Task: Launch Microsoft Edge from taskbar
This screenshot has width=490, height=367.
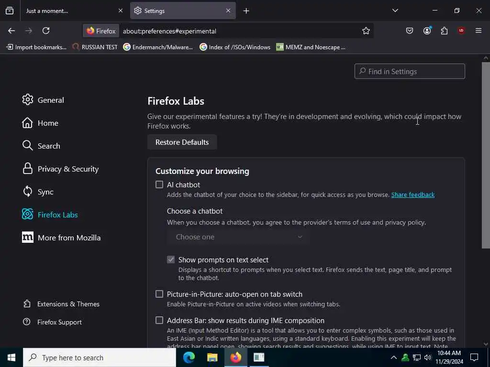Action: coord(189,357)
